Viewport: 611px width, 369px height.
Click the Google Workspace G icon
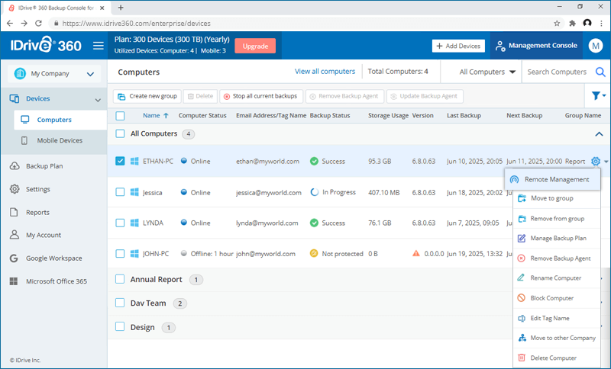14,258
